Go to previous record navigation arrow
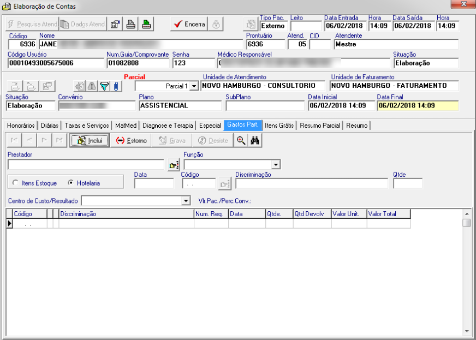Viewport: 476px width, 340px height. [x=29, y=140]
